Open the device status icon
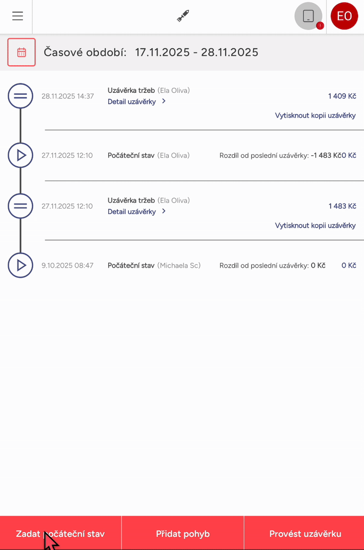364x550 pixels. [308, 16]
